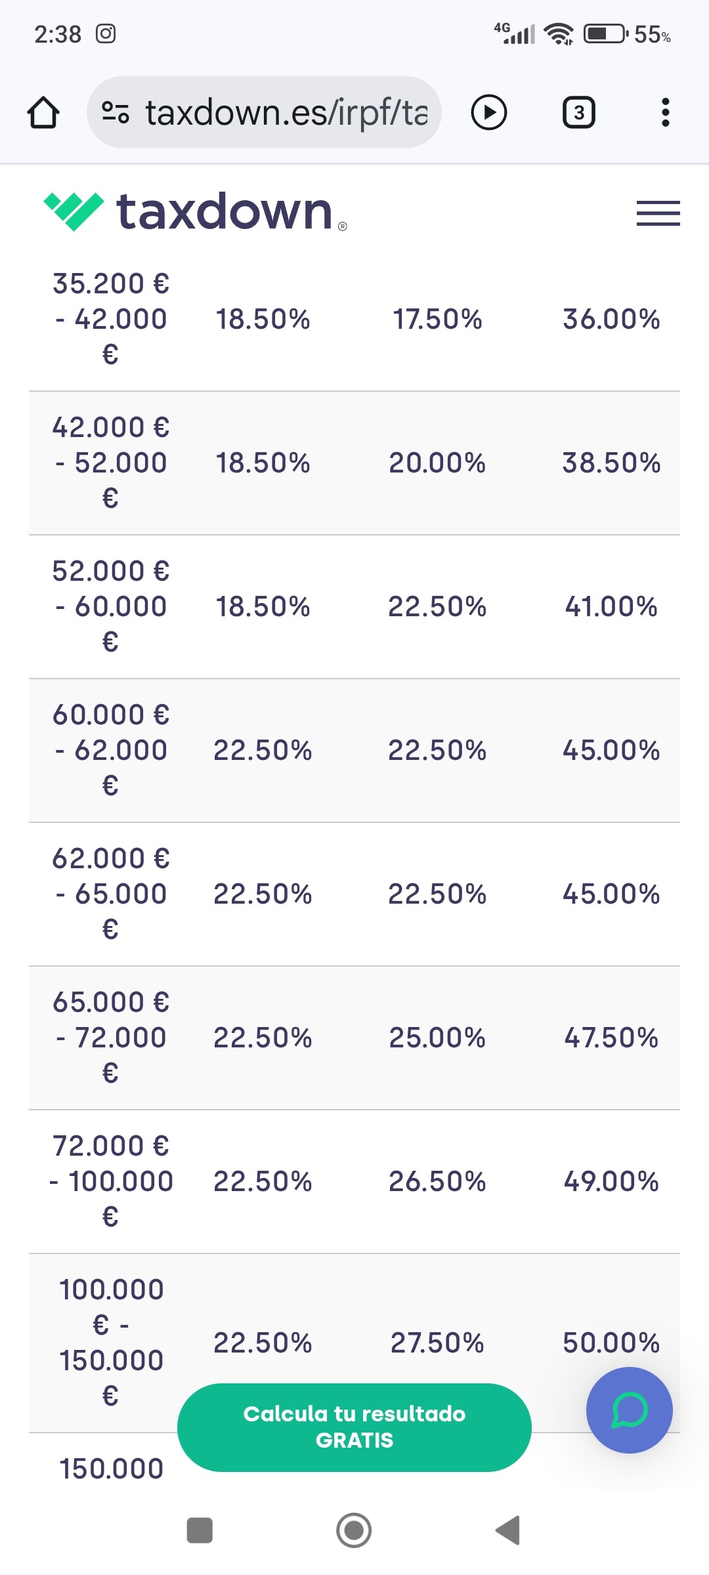Expand the hamburger navigation menu
Viewport: 709px width, 1575px height.
[x=658, y=213]
